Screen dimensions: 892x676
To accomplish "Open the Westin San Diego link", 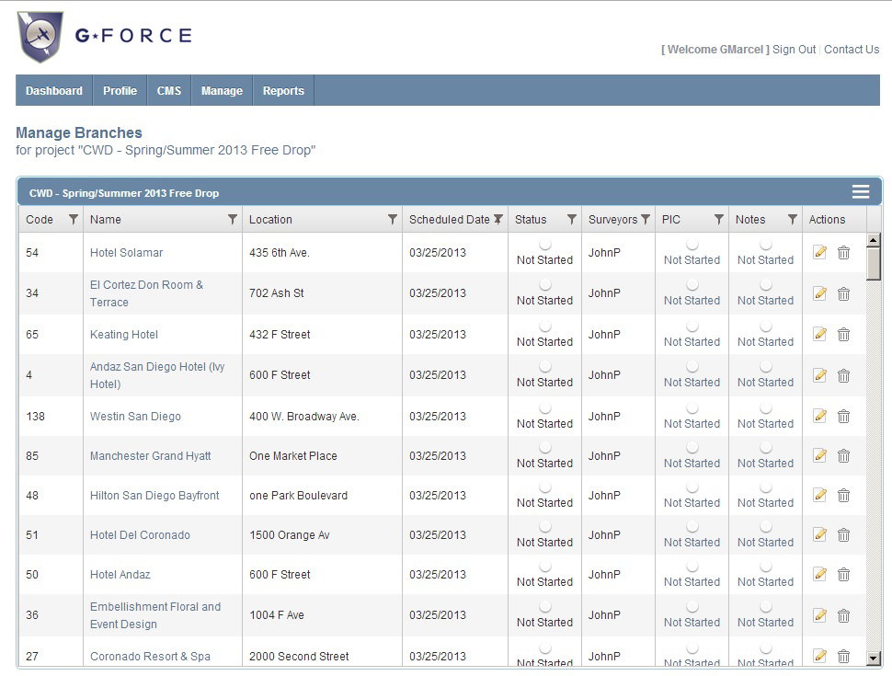I will coord(135,417).
